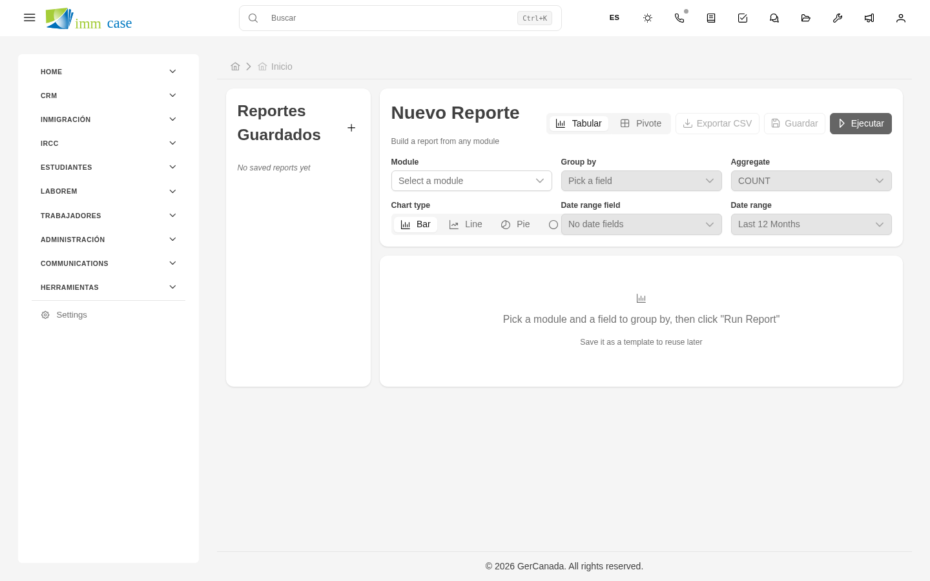Open the Module select dropdown
The height and width of the screenshot is (581, 930).
[x=471, y=181]
